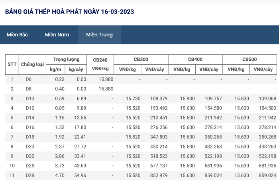The image size is (279, 183).
Task: Click the kg/m sub-header
Action: pos(55,69)
